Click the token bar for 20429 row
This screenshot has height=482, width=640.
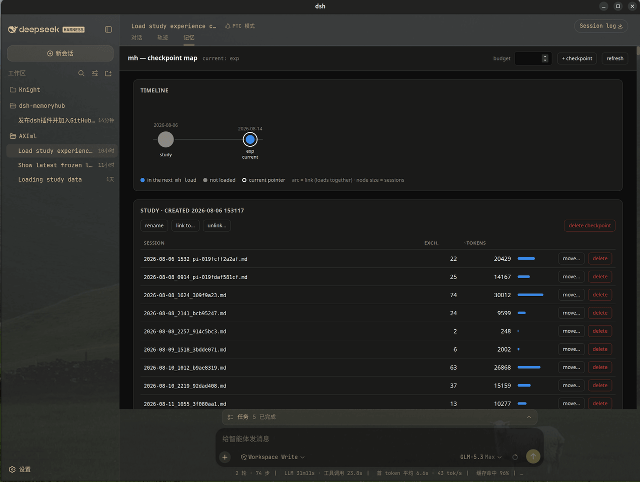[x=526, y=259]
